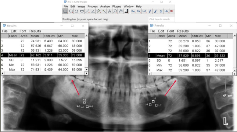Select the Freehand selection tool

pos(82,11)
